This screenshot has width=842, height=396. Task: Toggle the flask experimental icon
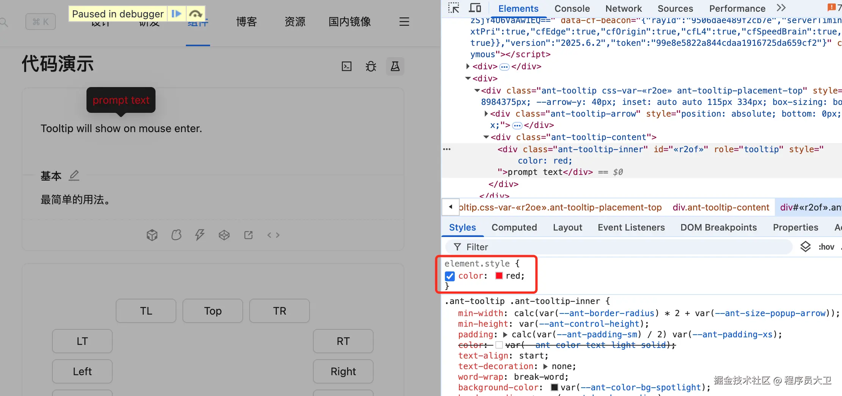(x=395, y=66)
